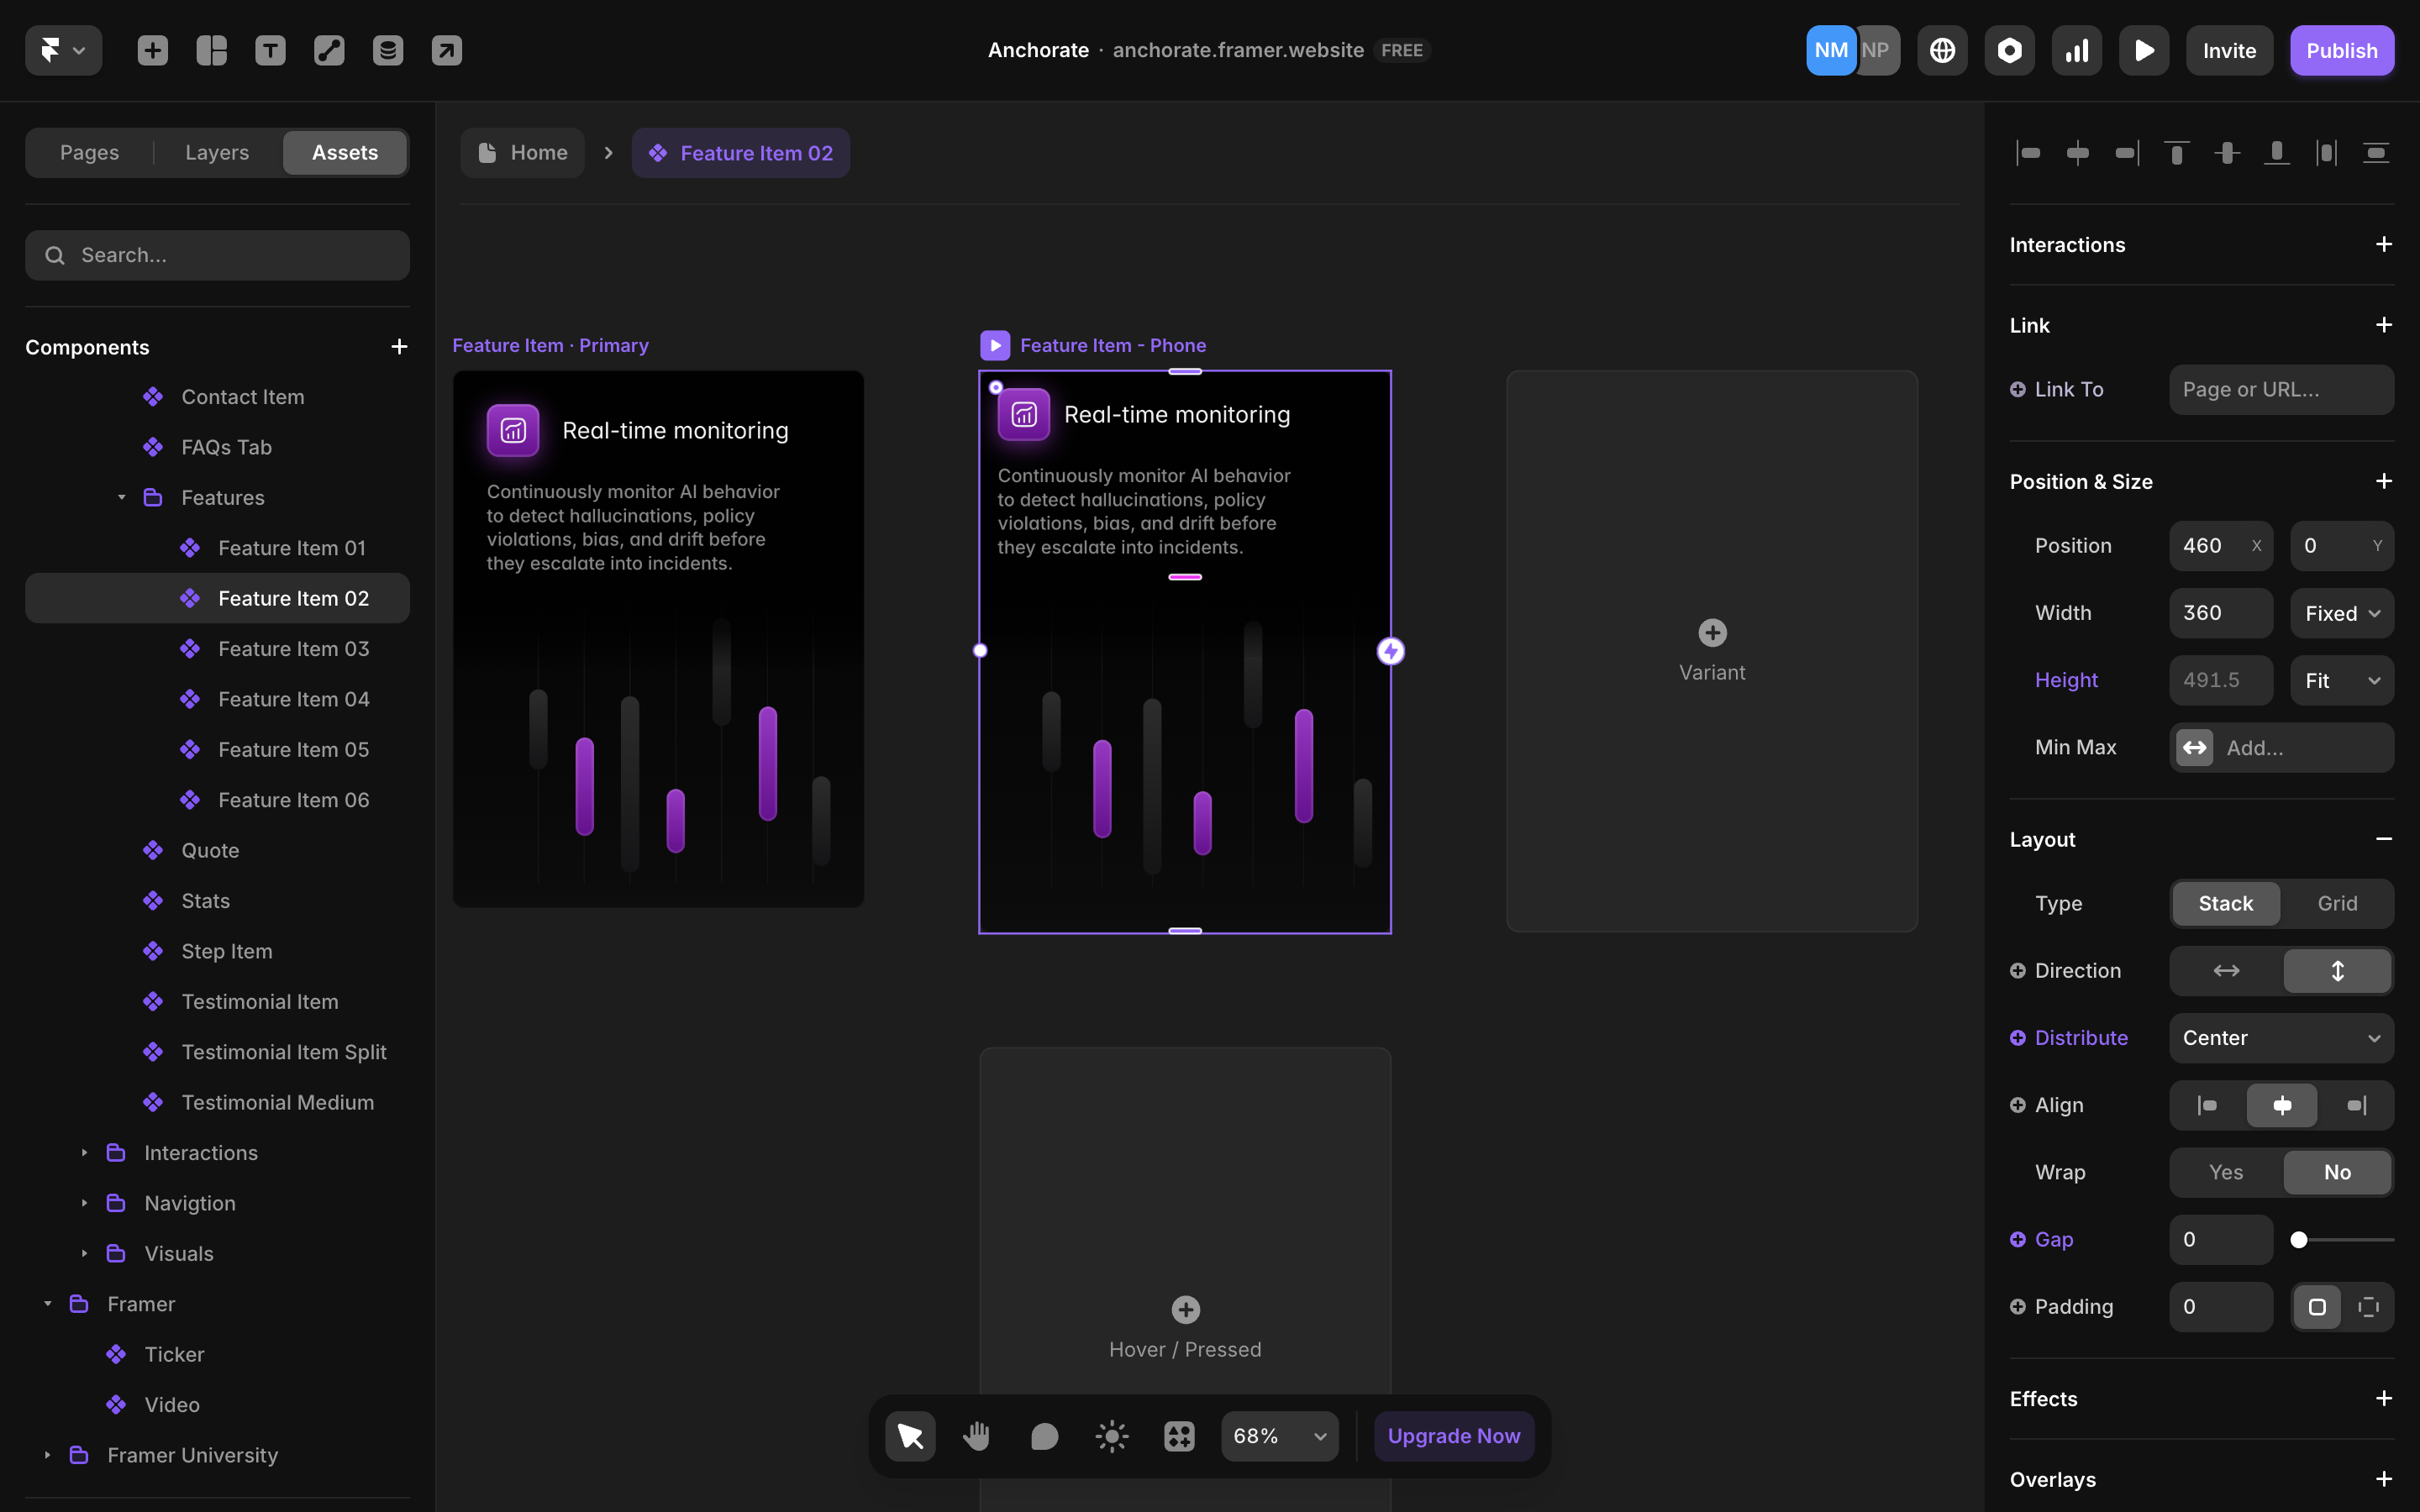Switch direction to horizontal
This screenshot has width=2420, height=1512.
[x=2226, y=970]
